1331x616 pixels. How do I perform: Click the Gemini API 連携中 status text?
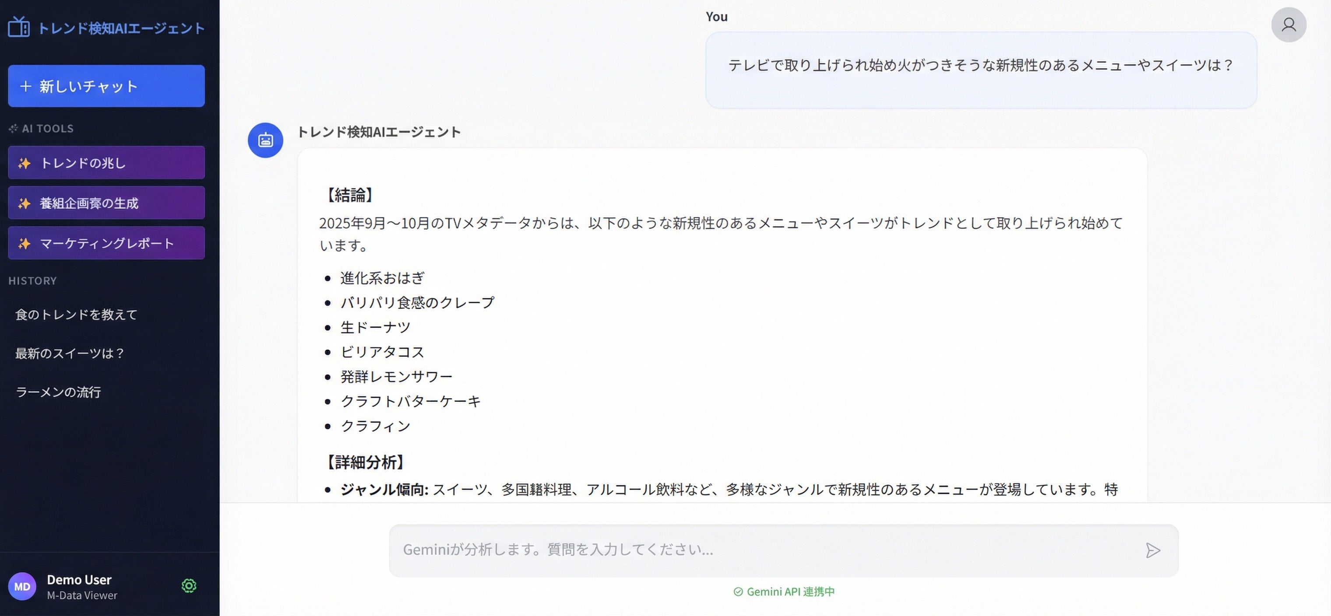coord(791,592)
